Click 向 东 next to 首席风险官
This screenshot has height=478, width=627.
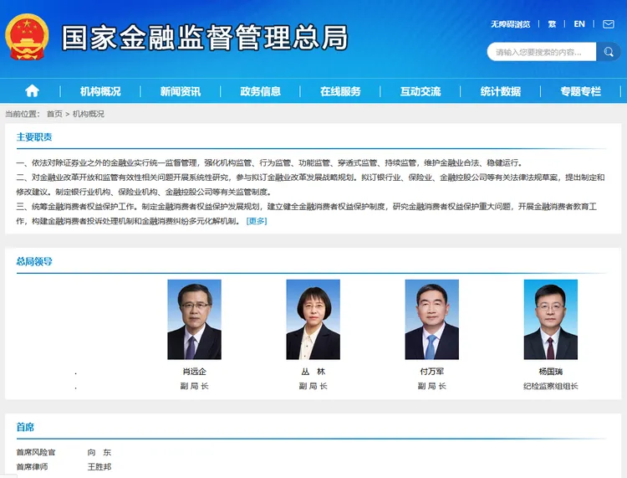tap(99, 452)
